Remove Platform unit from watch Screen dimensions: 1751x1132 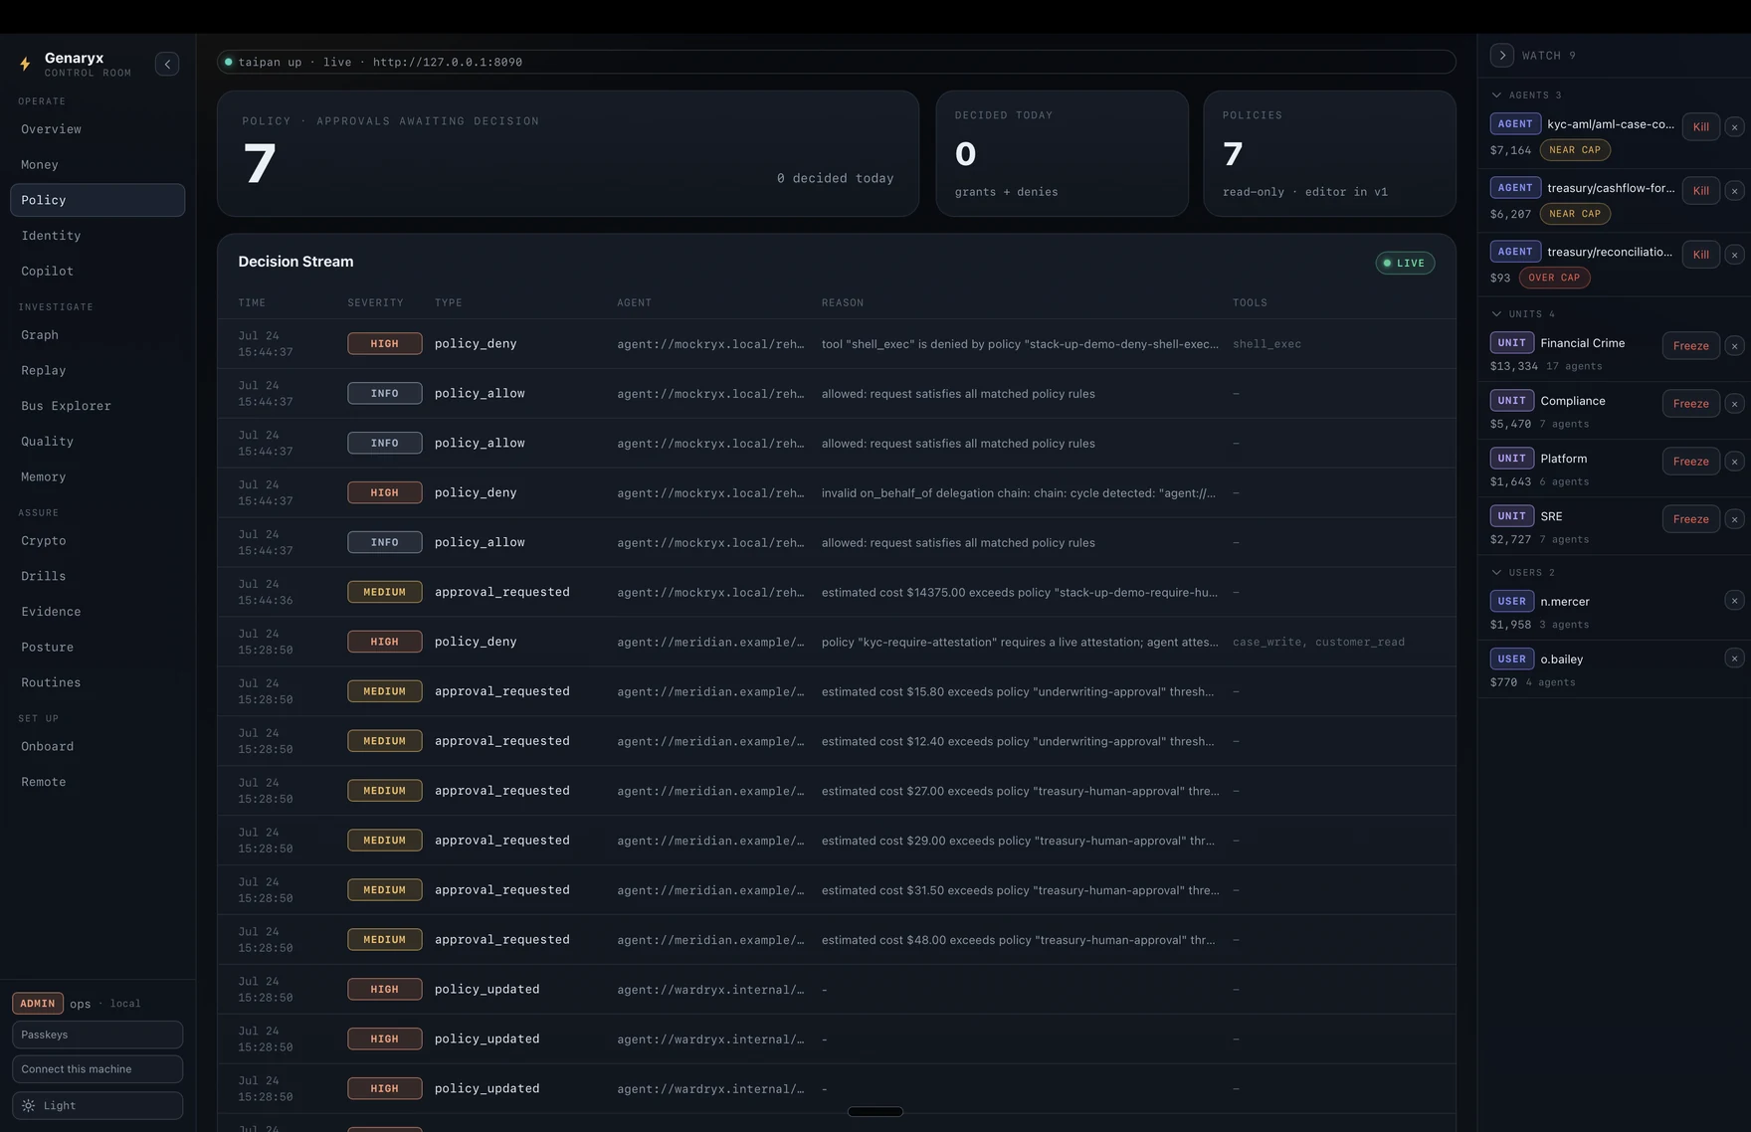point(1734,461)
